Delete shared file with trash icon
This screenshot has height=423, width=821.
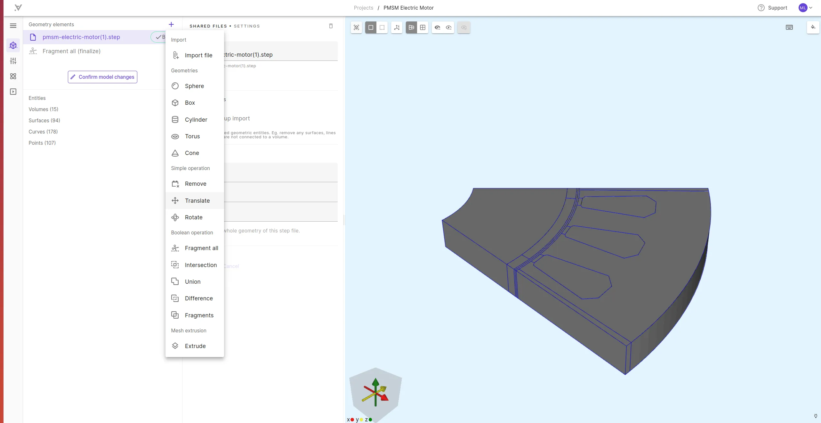pos(331,26)
